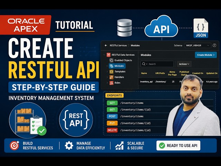The image size is (221, 166).
Task: Expand the Templates tree node arrow
Action: coord(107,72)
